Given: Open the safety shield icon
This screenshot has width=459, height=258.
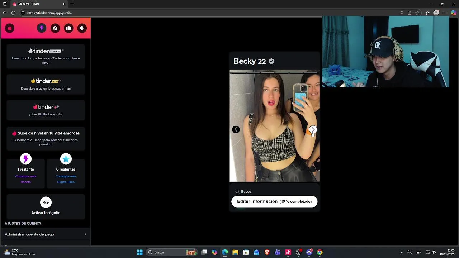Looking at the screenshot, I should (82, 28).
